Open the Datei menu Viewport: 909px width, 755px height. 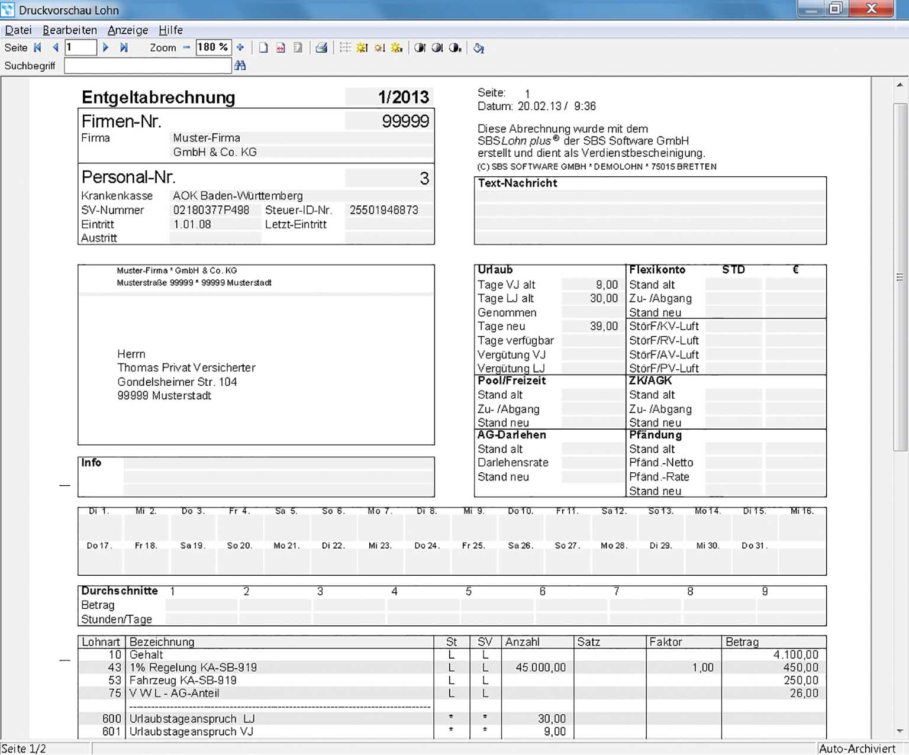(x=18, y=30)
